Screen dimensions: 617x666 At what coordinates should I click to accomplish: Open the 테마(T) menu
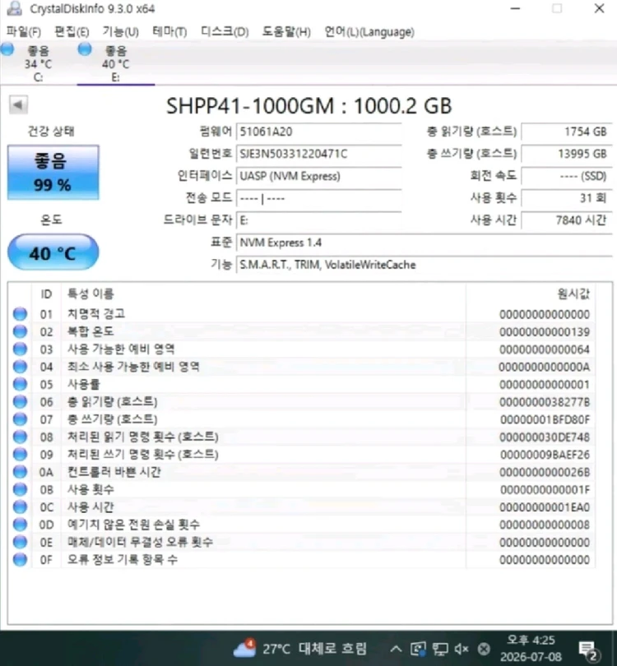pyautogui.click(x=169, y=32)
